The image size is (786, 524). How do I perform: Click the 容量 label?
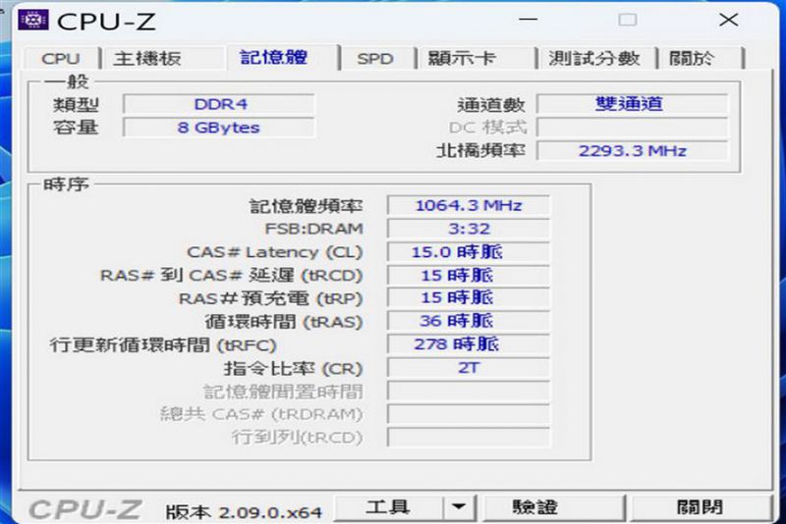[76, 128]
